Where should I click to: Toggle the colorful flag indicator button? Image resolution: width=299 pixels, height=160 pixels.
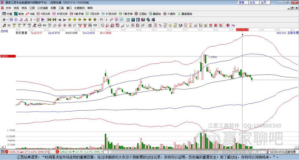coord(43,20)
